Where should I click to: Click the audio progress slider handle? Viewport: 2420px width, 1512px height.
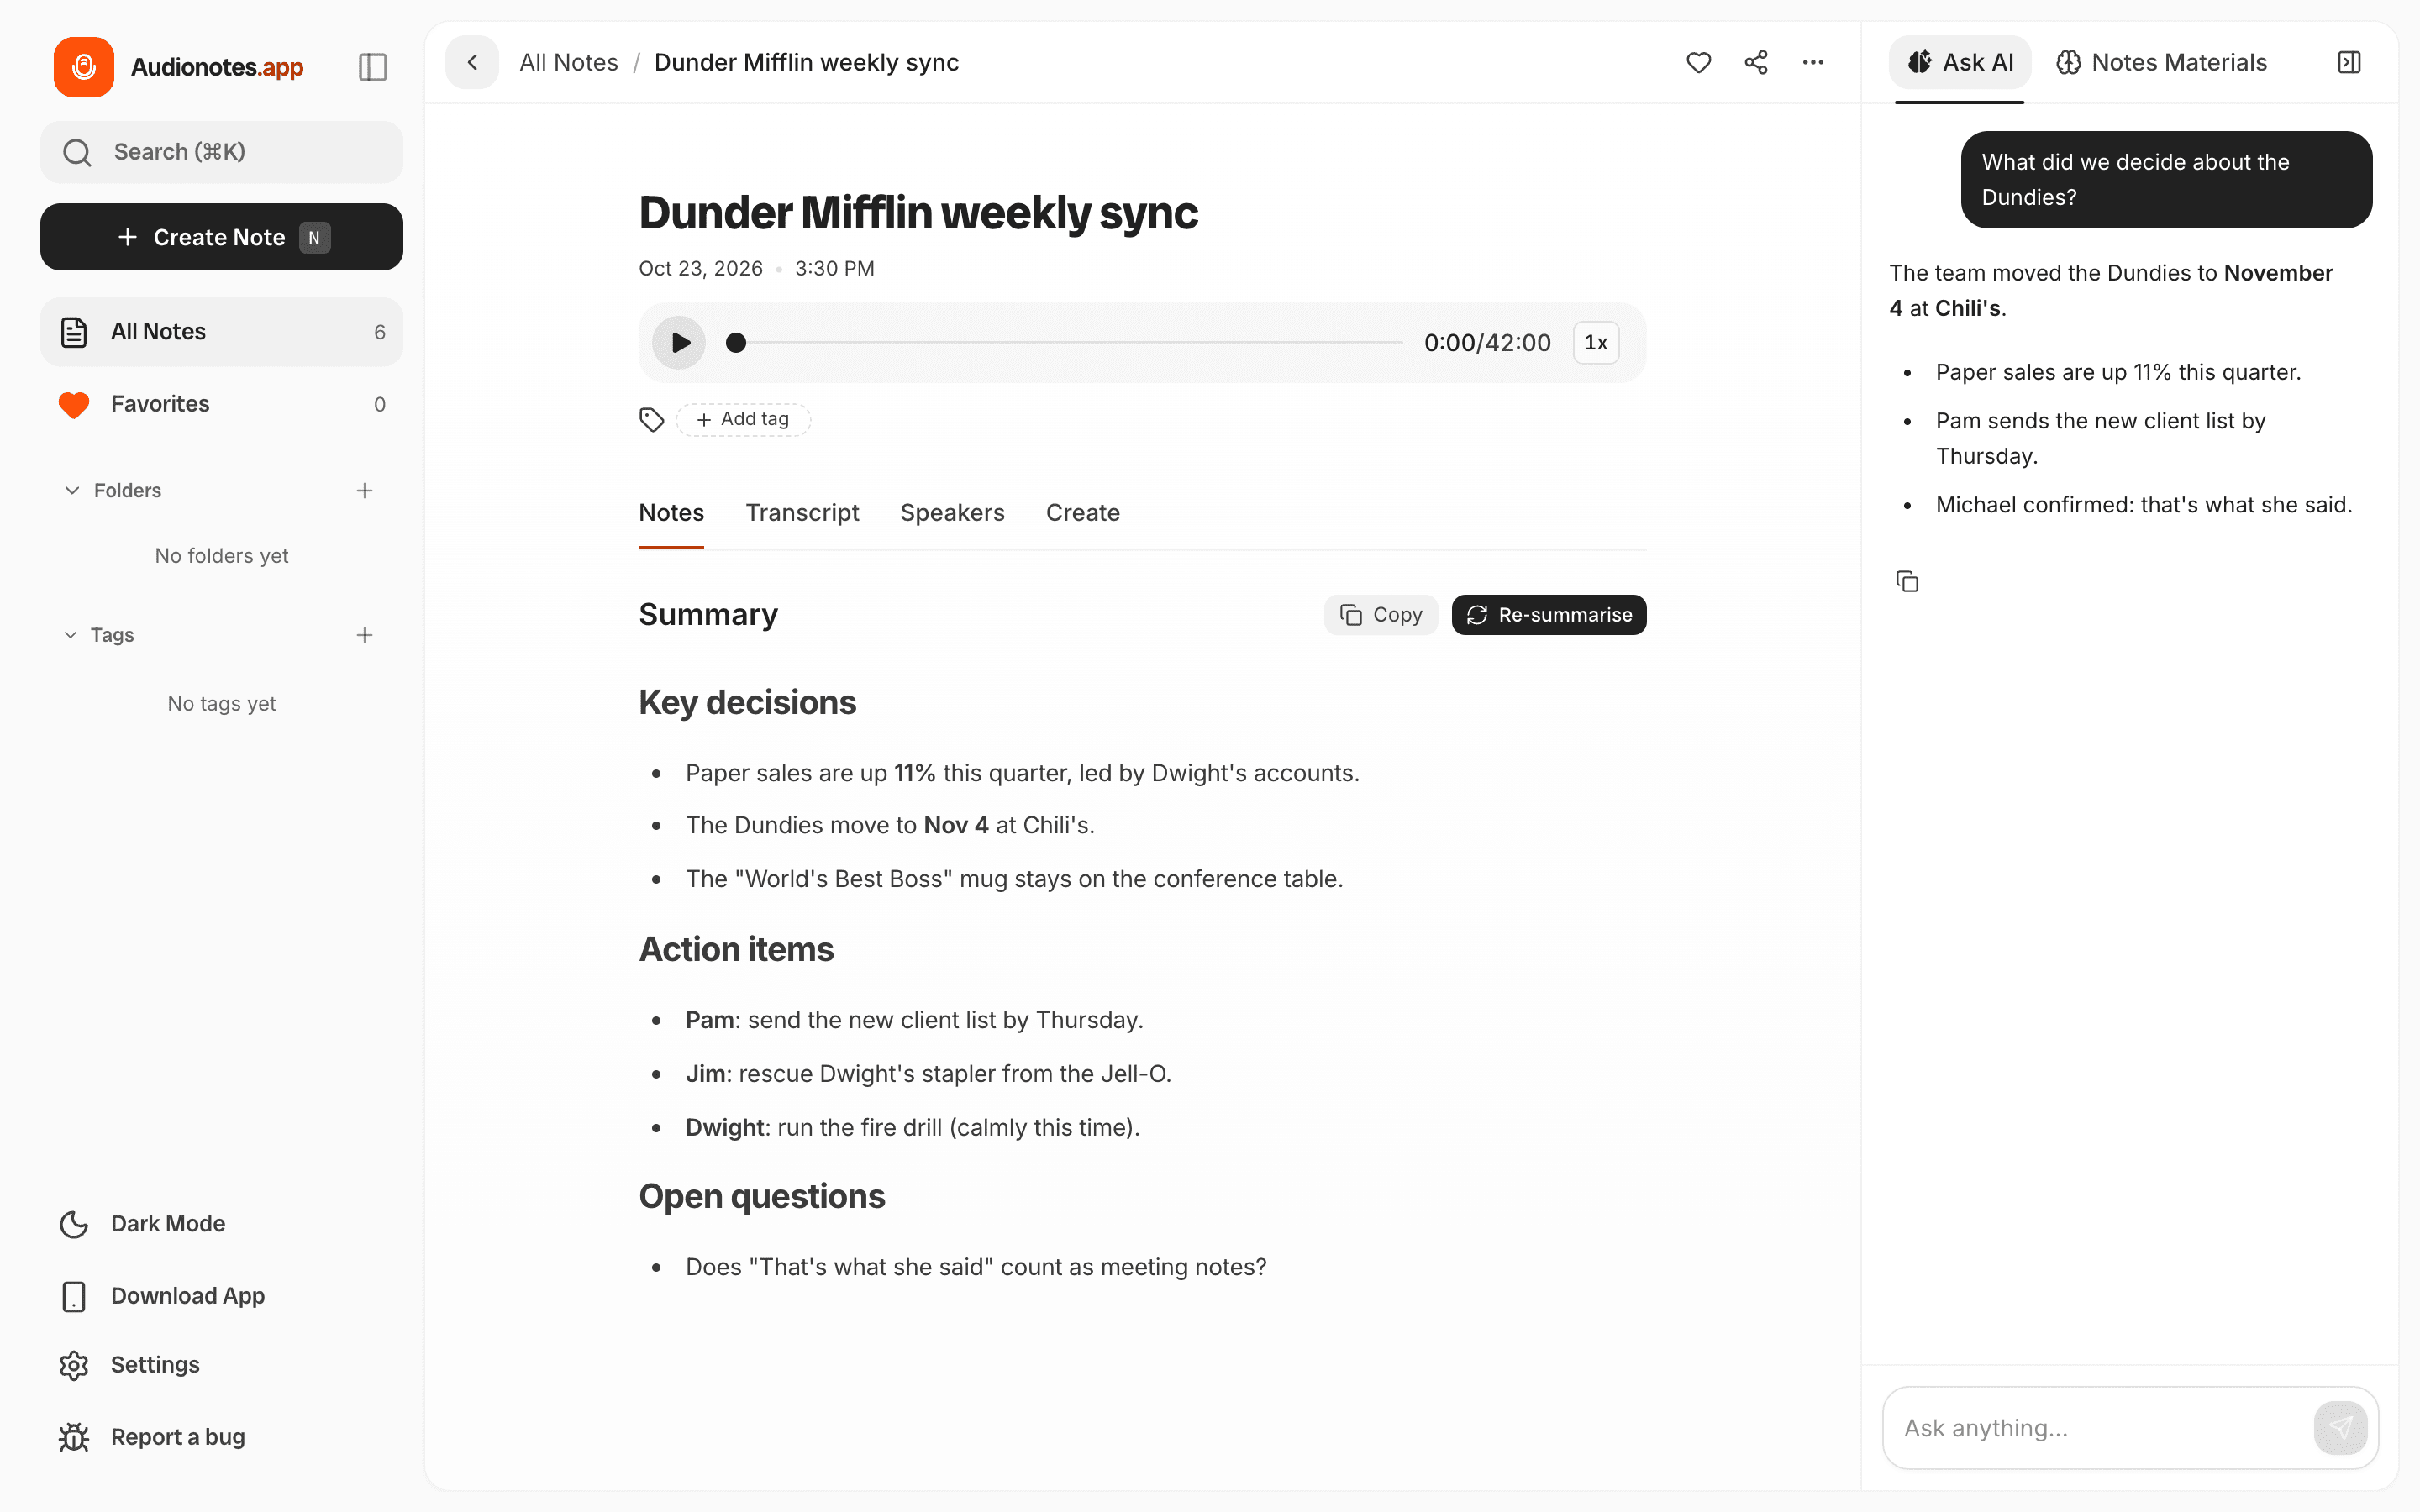tap(736, 342)
